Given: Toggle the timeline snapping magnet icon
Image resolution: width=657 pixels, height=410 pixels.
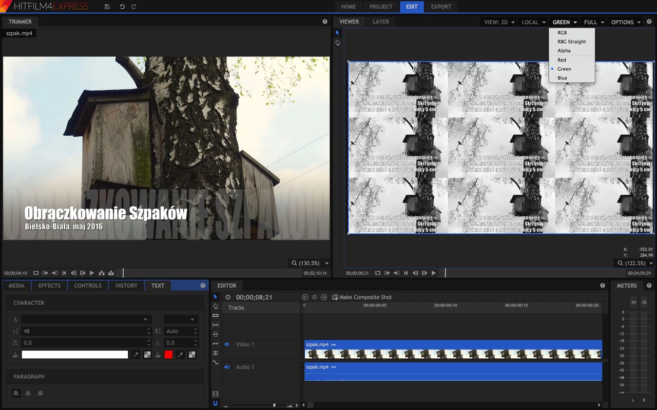Looking at the screenshot, I should (x=215, y=403).
